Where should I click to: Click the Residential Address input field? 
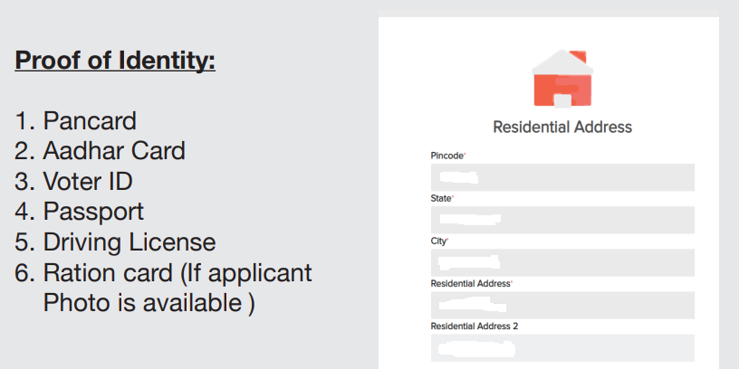562,305
